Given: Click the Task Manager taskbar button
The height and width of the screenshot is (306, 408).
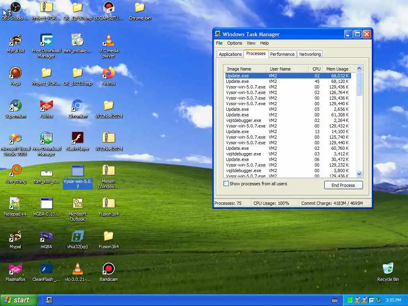Looking at the screenshot, I should (49, 300).
